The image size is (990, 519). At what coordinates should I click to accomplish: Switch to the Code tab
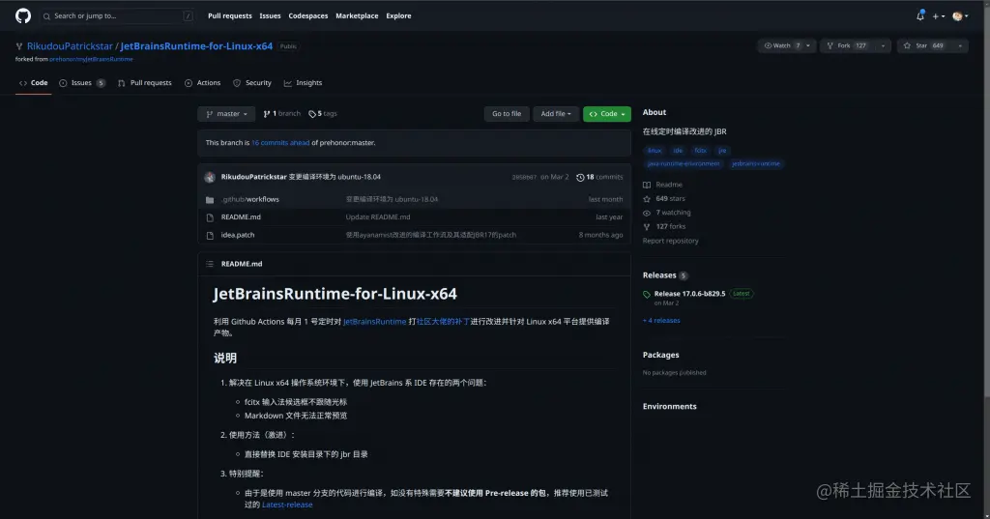(34, 83)
